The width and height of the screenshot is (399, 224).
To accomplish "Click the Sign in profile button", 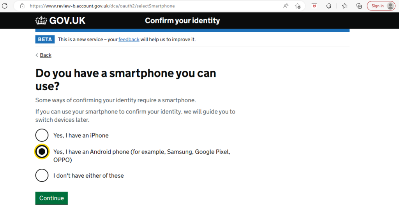I will point(381,6).
